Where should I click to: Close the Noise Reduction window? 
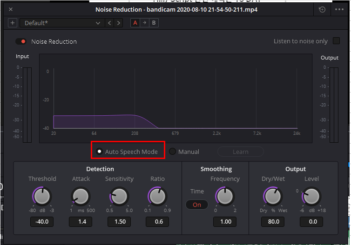coord(11,9)
